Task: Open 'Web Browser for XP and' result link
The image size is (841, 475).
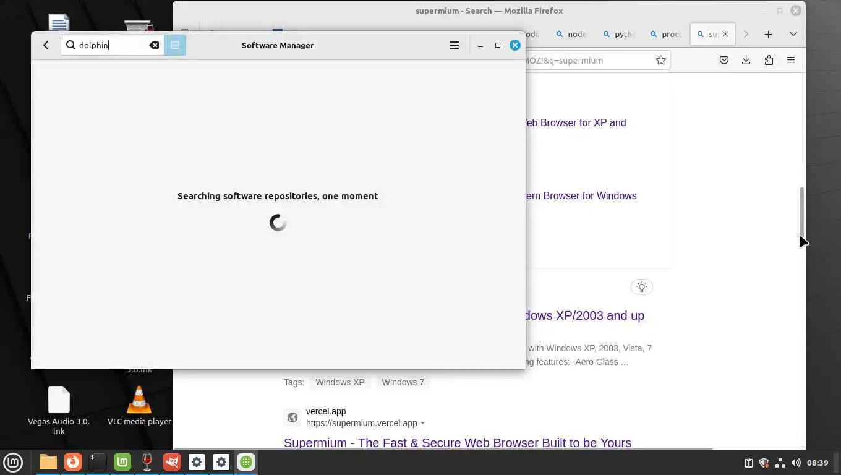Action: point(576,122)
